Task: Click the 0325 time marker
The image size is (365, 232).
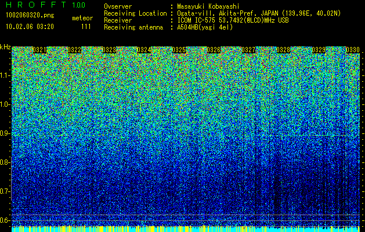Action: tap(179, 50)
